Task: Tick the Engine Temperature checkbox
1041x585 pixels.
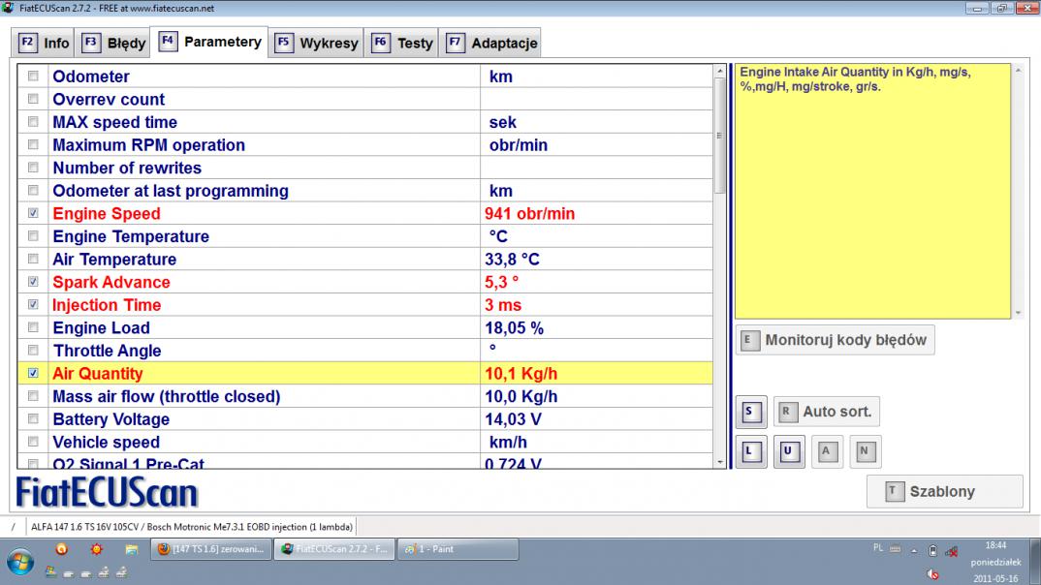Action: click(x=34, y=236)
